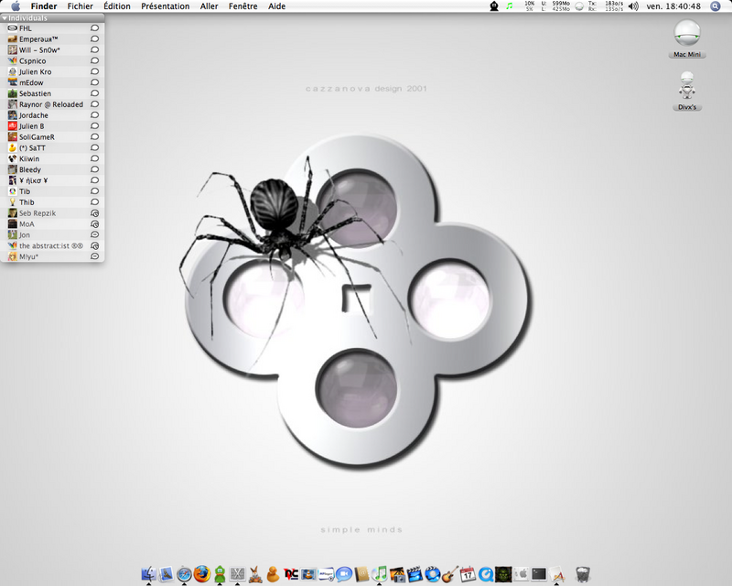Open the Fichier menu
This screenshot has height=586, width=732.
click(x=81, y=6)
